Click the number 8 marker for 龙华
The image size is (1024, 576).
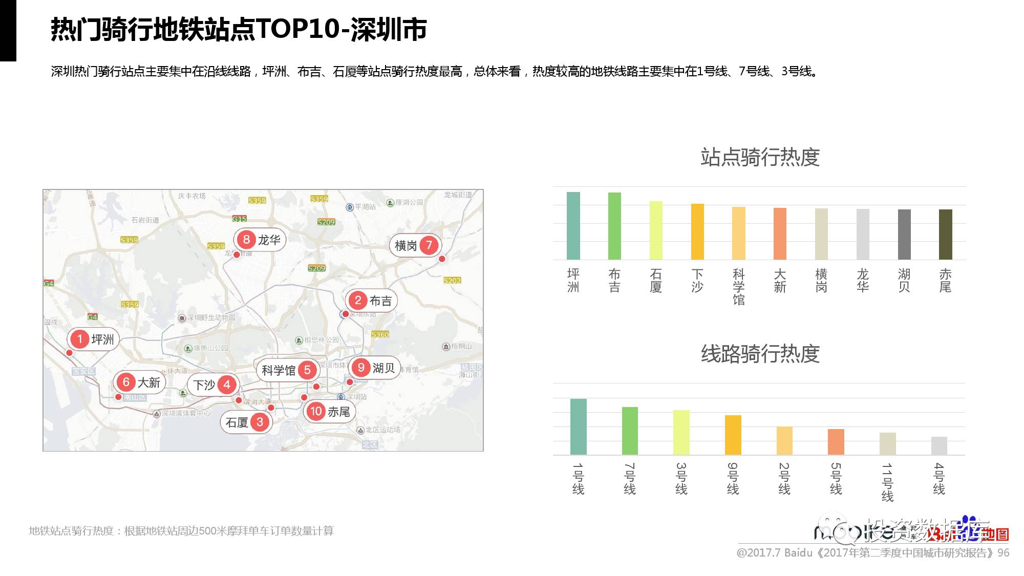point(246,240)
